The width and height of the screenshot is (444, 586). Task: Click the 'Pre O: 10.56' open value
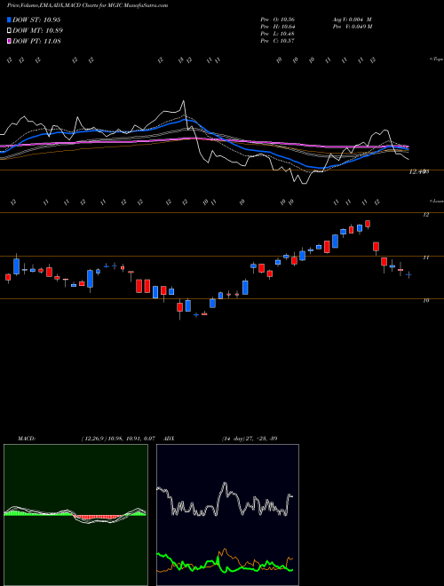278,20
